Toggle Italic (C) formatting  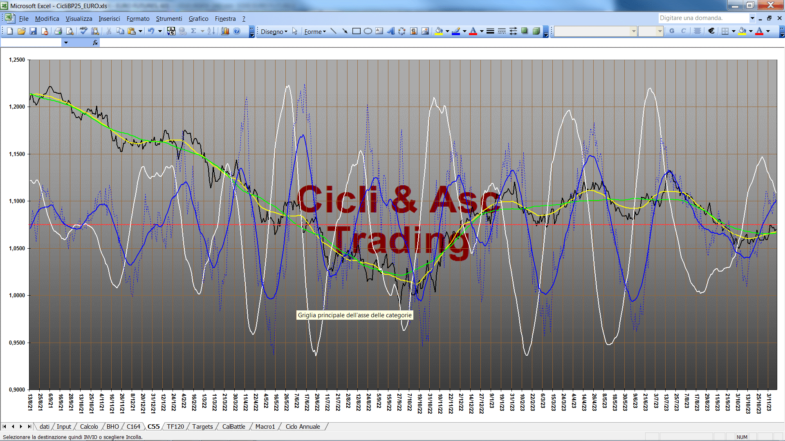[x=683, y=31]
